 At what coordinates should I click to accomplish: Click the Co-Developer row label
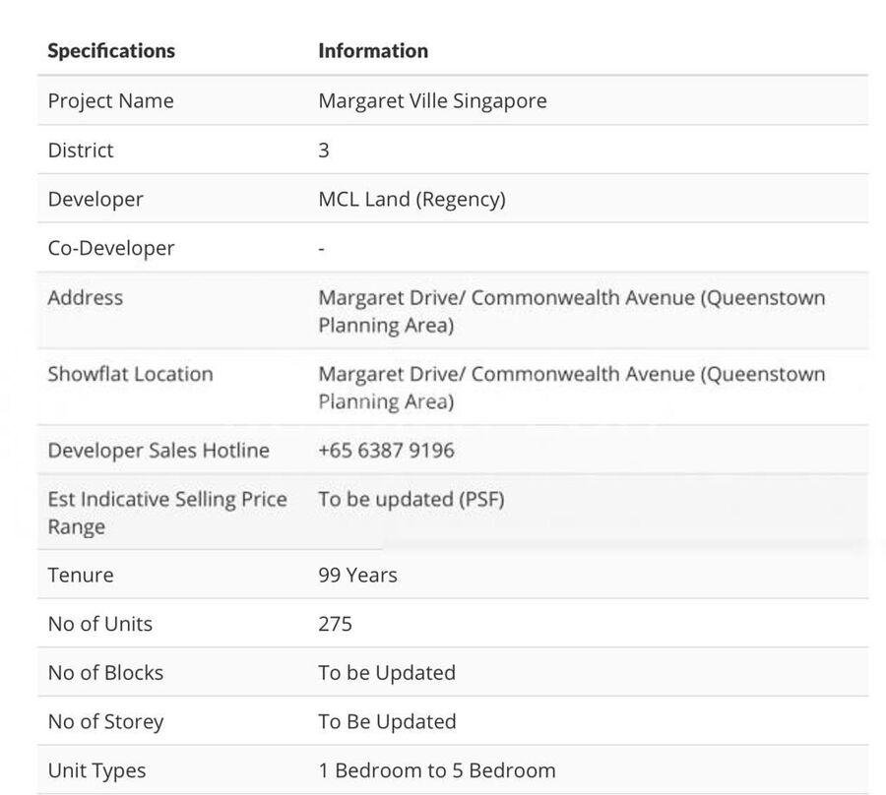point(111,249)
